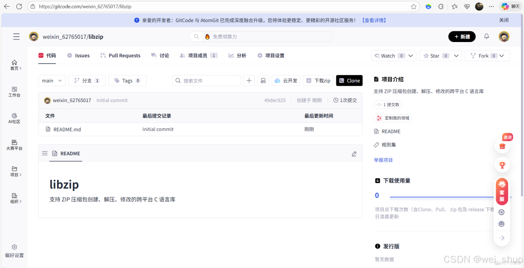This screenshot has height=268, width=524.
Task: Click the AI社区 sidebar icon
Action: pyautogui.click(x=14, y=119)
